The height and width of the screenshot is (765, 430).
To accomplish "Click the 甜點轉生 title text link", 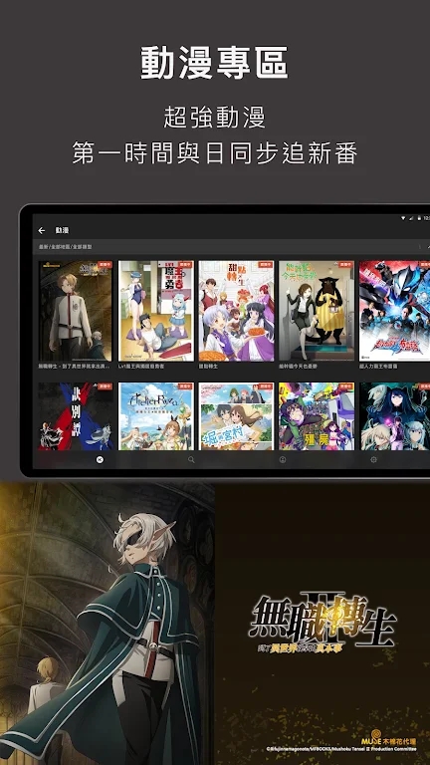I will coord(208,367).
